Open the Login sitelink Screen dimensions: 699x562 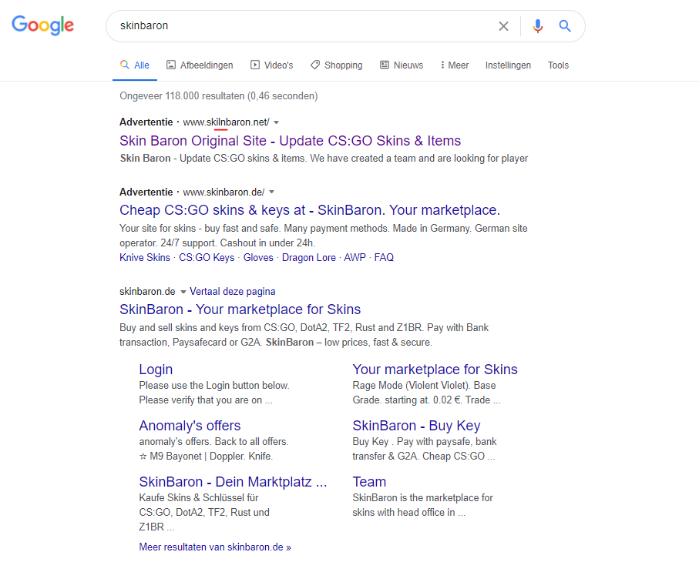pos(156,370)
